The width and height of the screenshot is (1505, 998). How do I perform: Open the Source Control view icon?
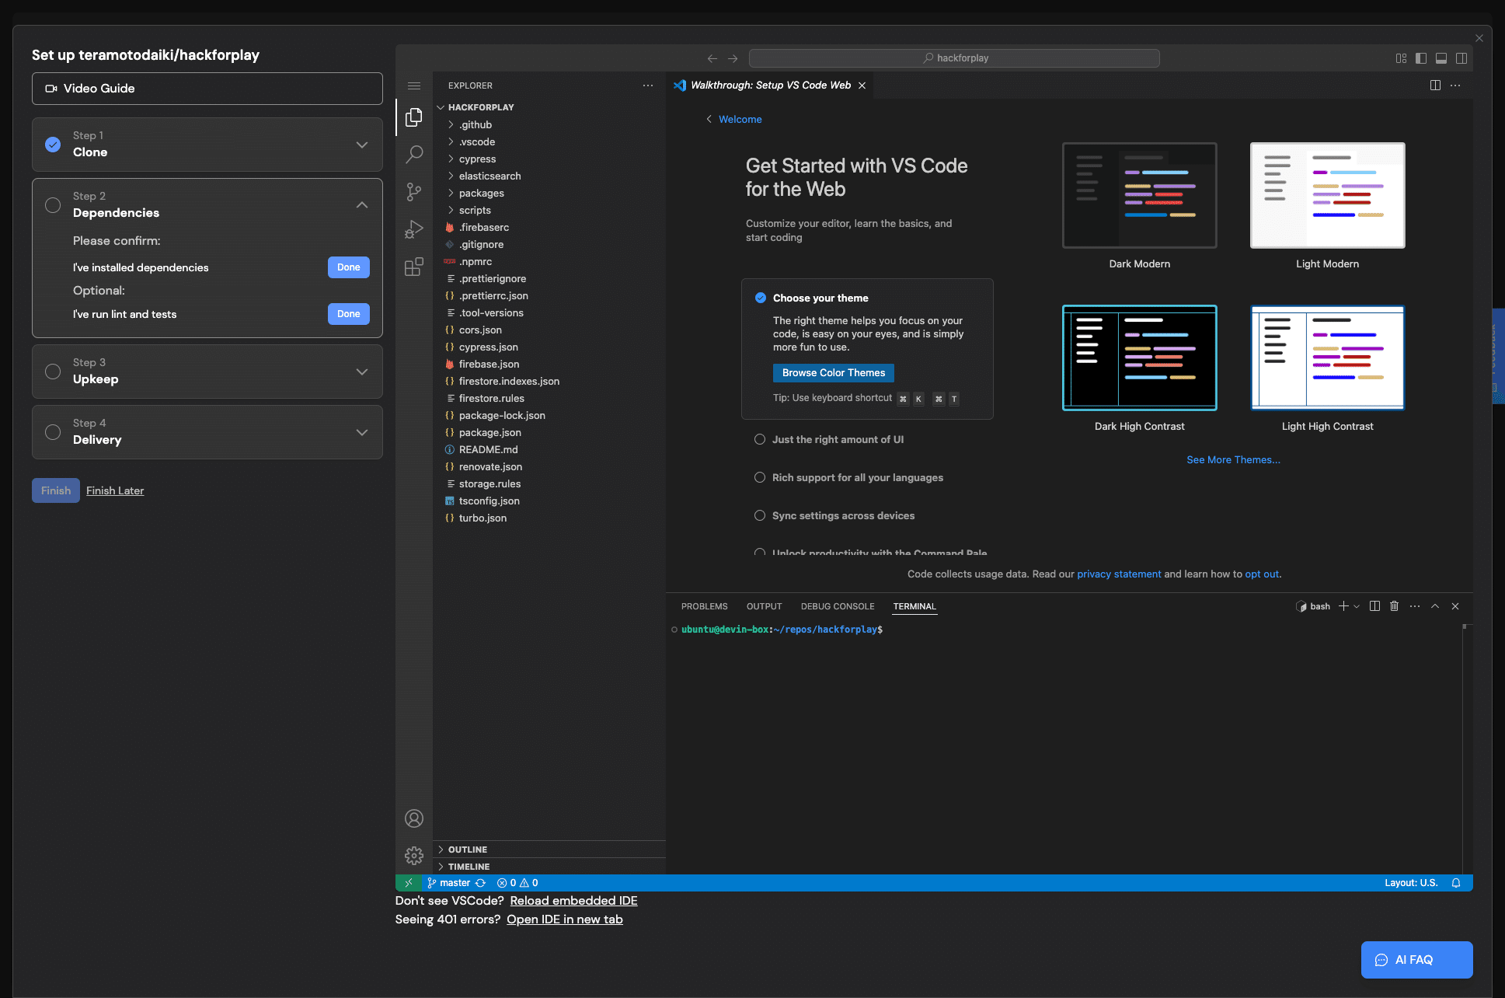[x=414, y=191]
